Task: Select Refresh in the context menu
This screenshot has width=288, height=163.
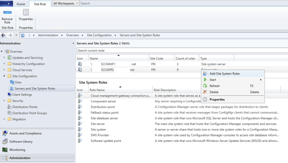Action: (215, 86)
